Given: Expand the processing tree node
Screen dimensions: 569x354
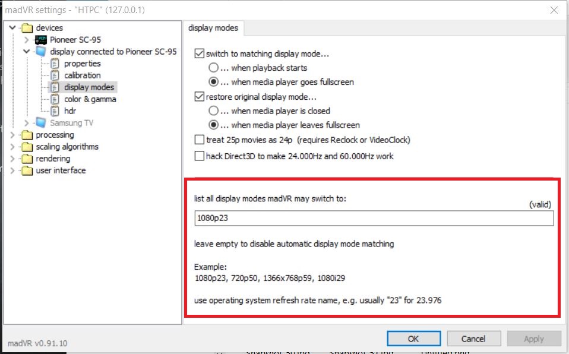Looking at the screenshot, I should [x=12, y=135].
